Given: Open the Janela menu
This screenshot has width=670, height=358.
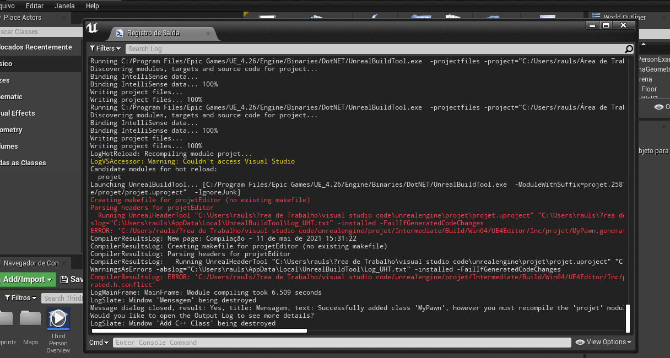Looking at the screenshot, I should click(65, 6).
